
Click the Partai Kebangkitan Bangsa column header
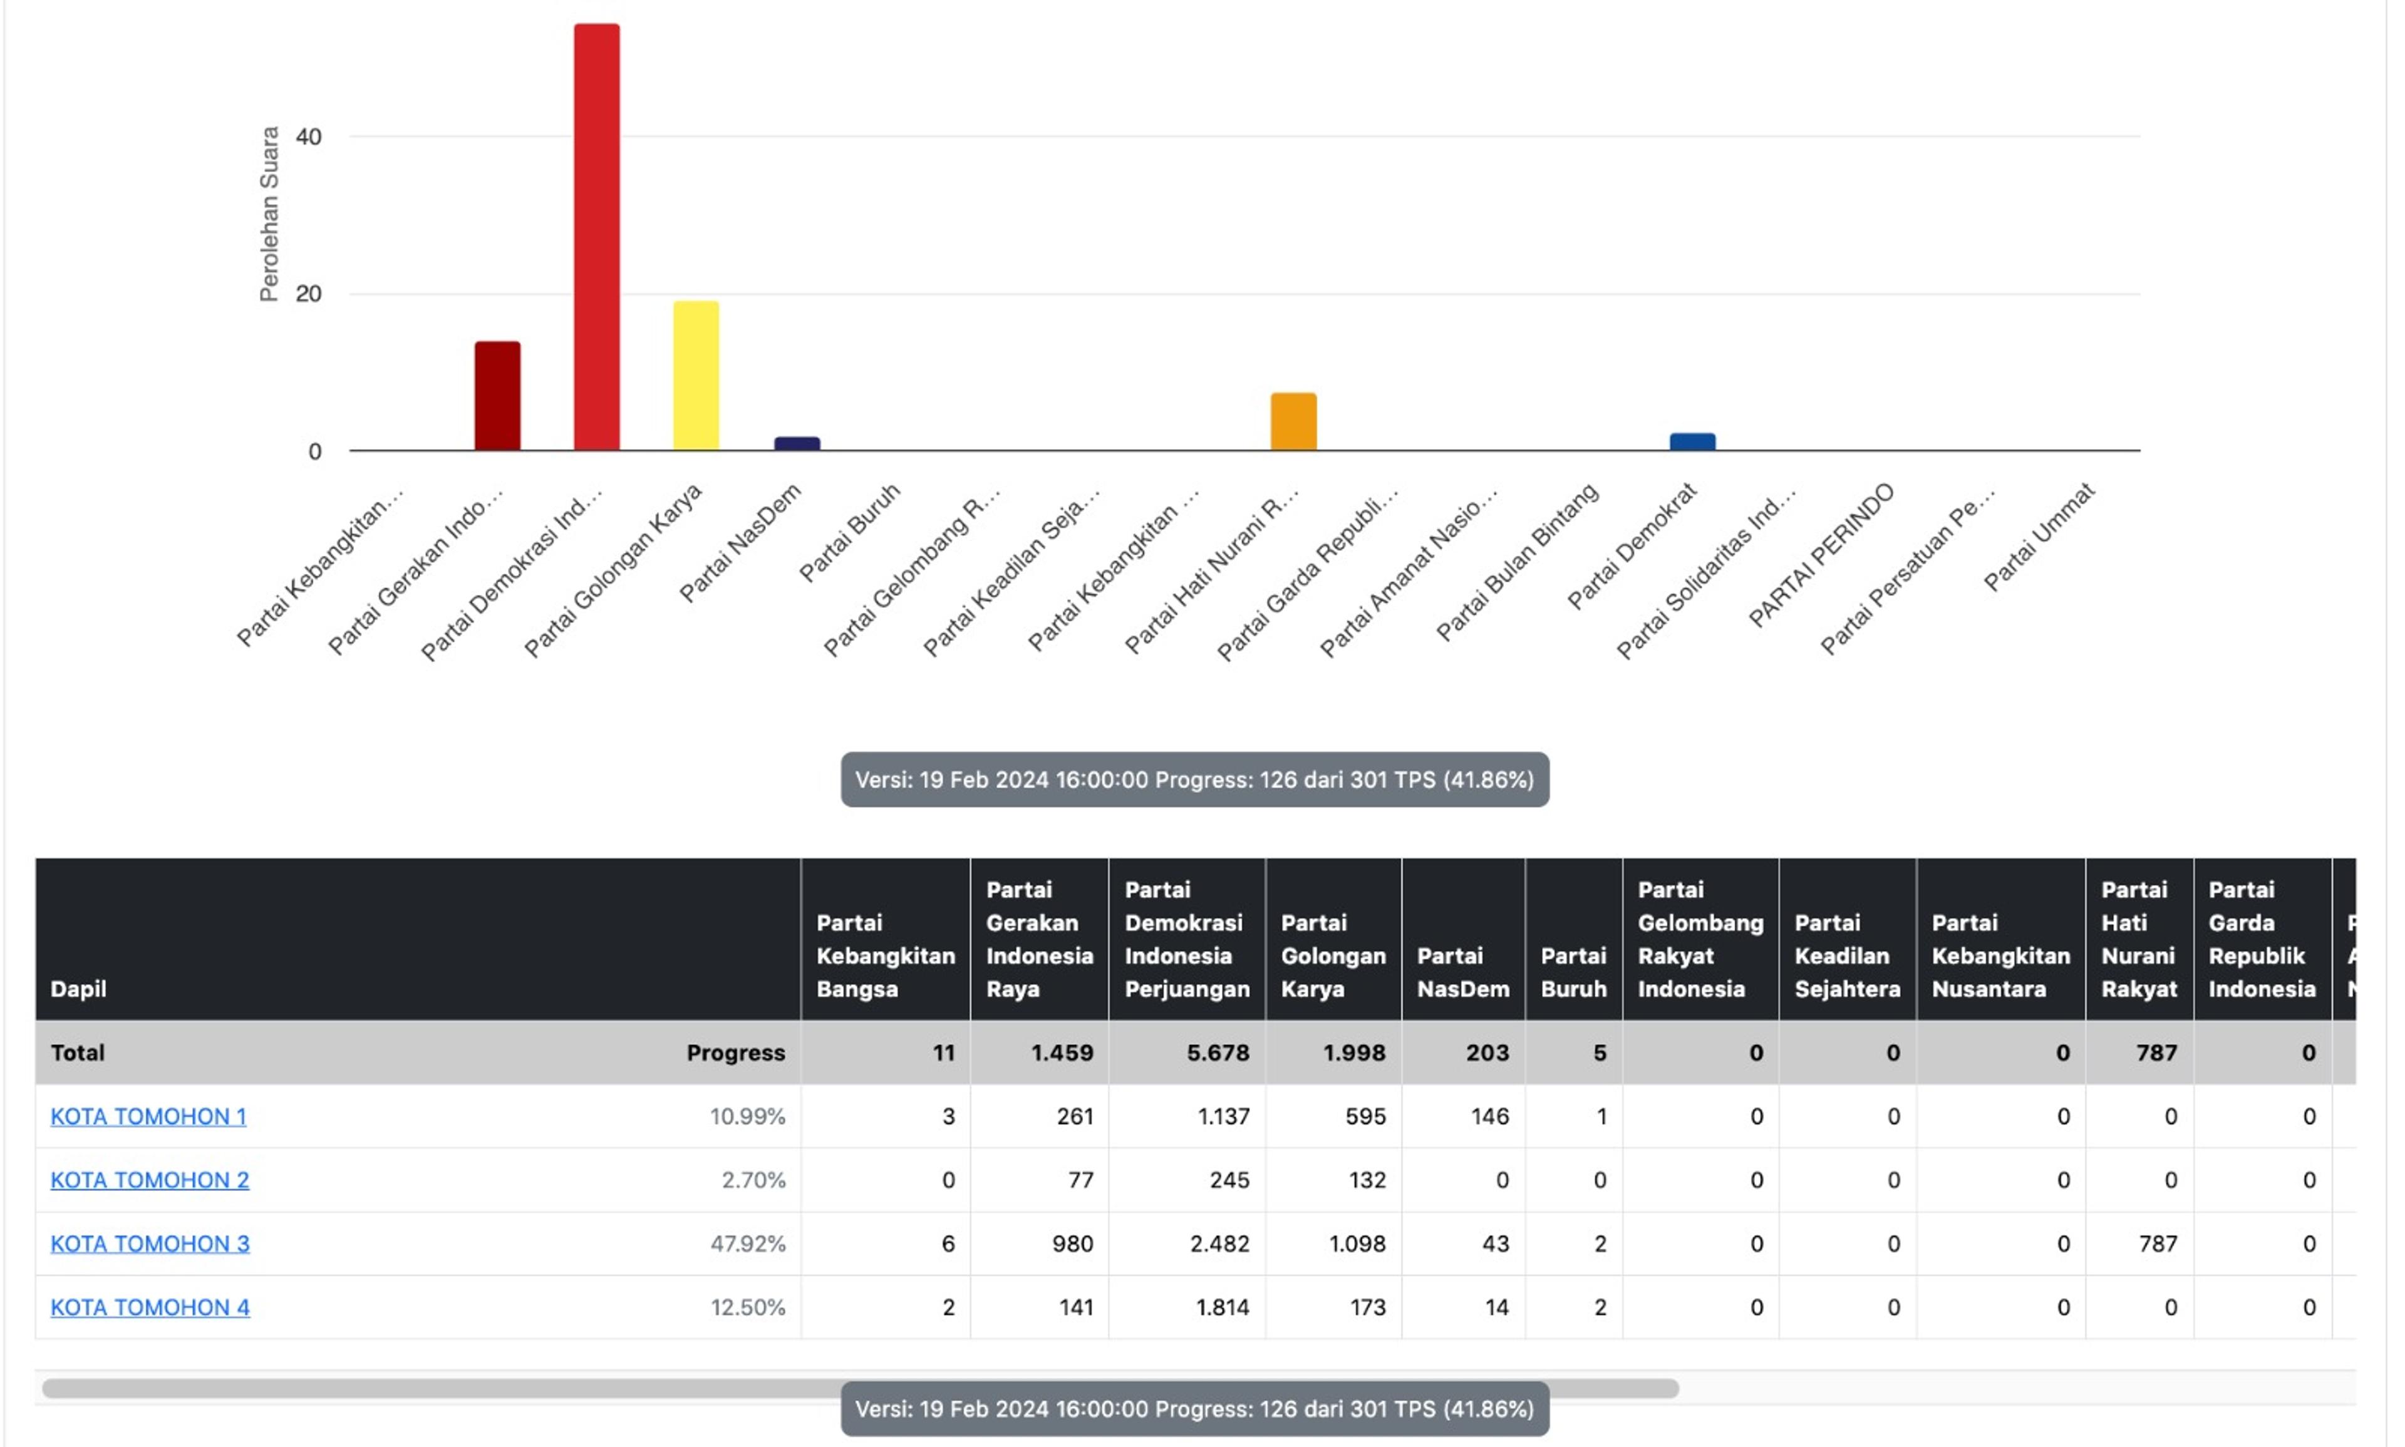[x=886, y=939]
